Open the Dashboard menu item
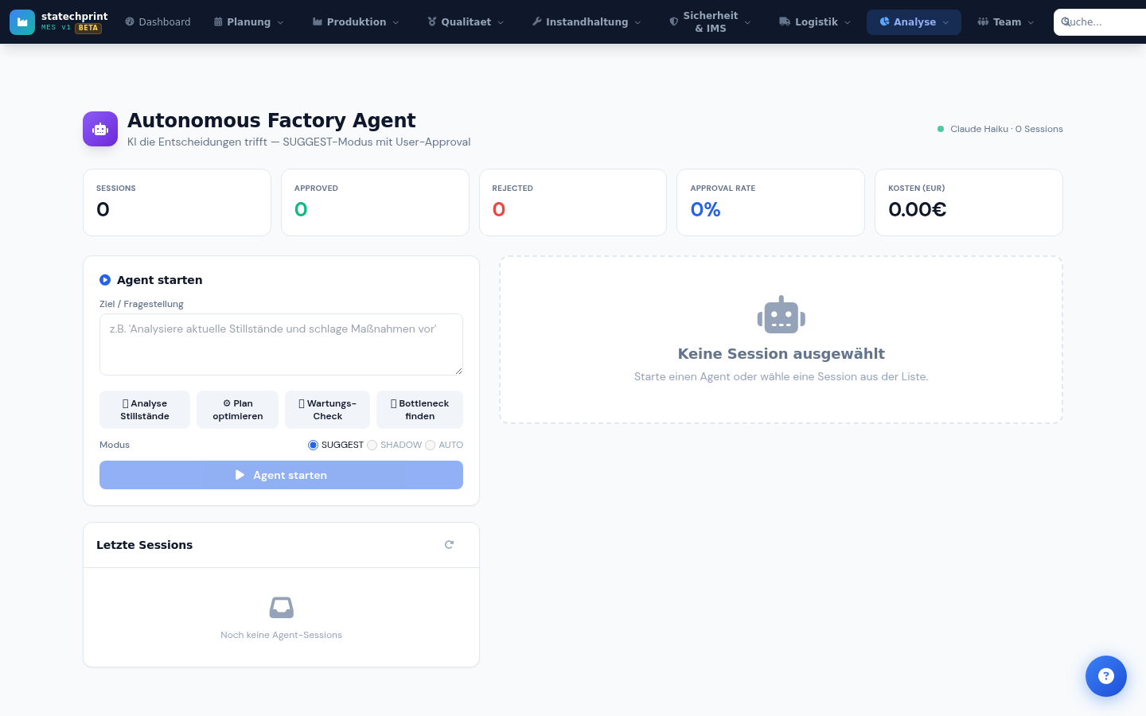Screen dimensions: 1146x716 point(158,22)
